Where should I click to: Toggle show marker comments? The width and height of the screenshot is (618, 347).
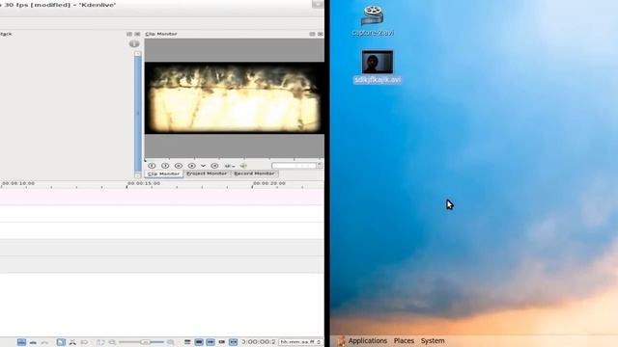(x=222, y=342)
